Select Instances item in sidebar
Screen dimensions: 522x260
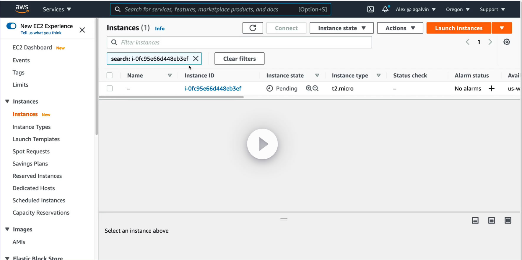25,114
